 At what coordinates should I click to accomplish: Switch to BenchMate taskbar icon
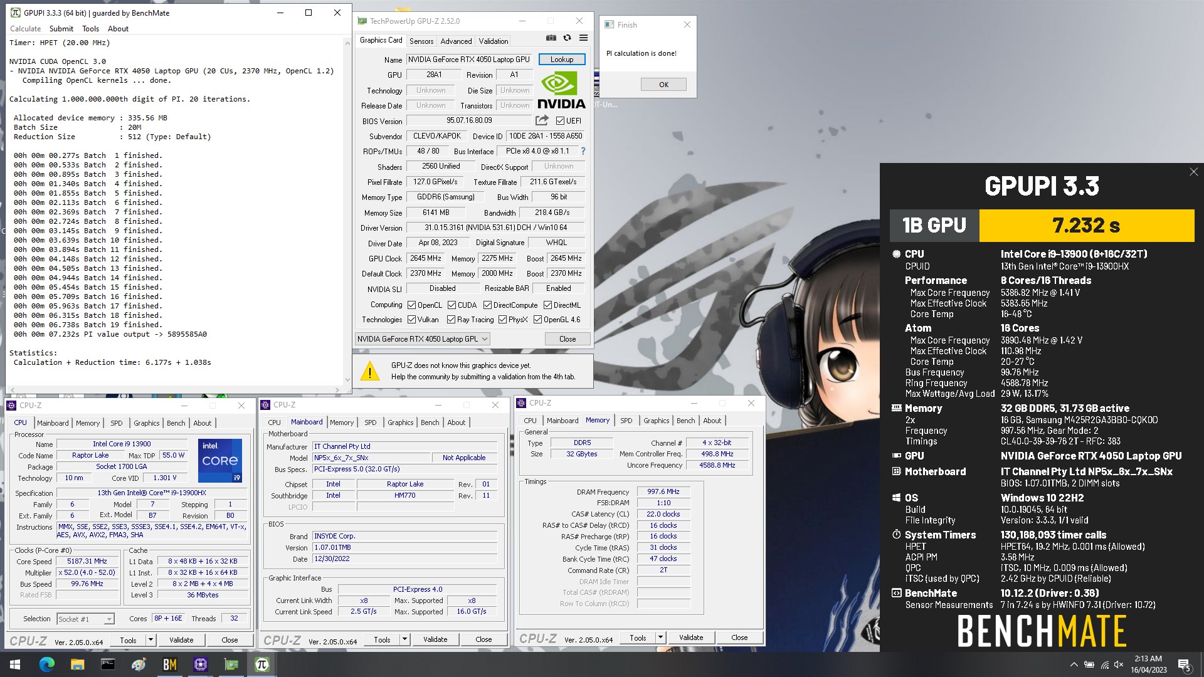pos(169,664)
